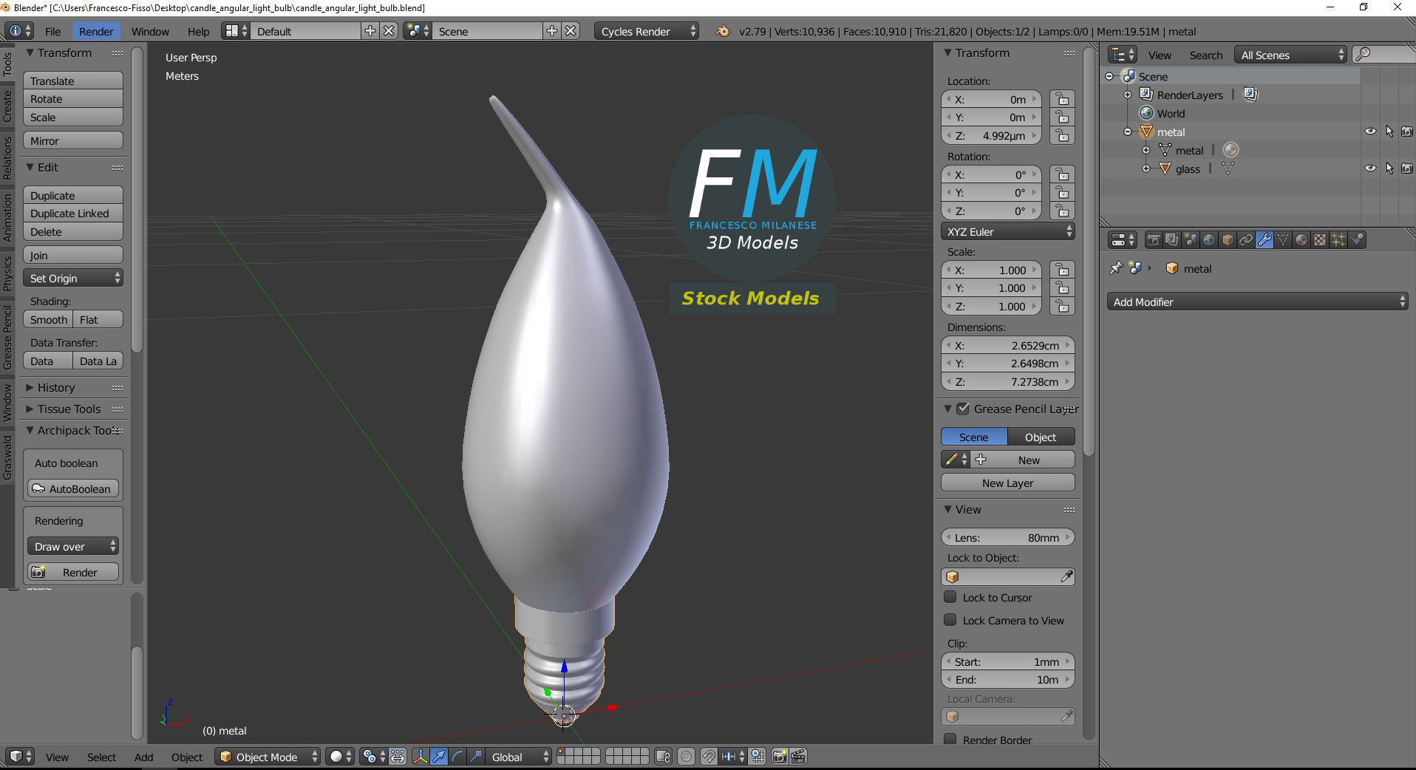Select the rotate manipulator arc icon

(457, 757)
